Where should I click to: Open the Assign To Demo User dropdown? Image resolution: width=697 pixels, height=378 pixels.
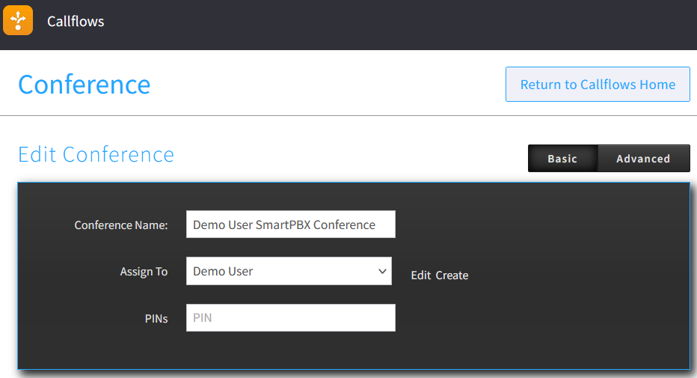tap(280, 271)
